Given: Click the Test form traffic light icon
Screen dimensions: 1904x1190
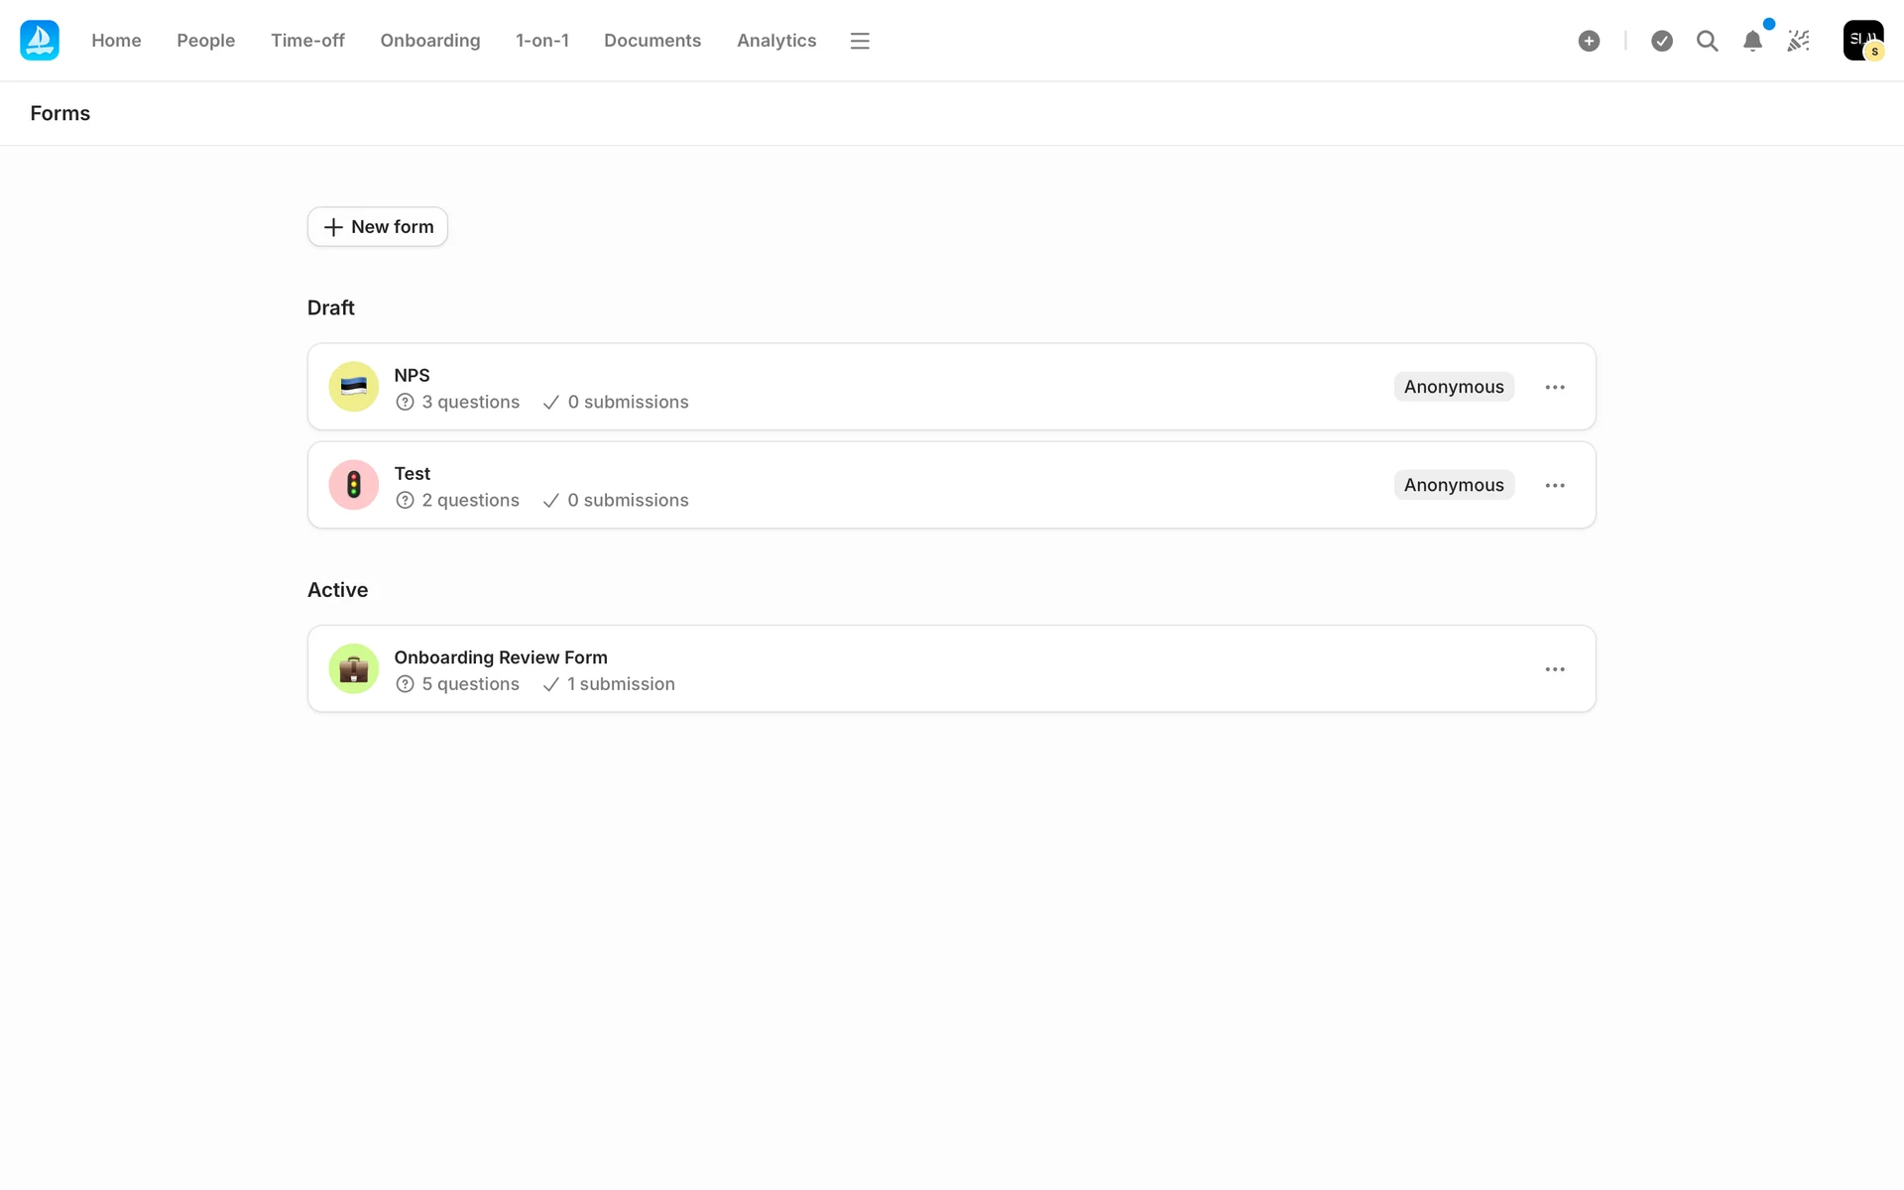Looking at the screenshot, I should pos(354,485).
